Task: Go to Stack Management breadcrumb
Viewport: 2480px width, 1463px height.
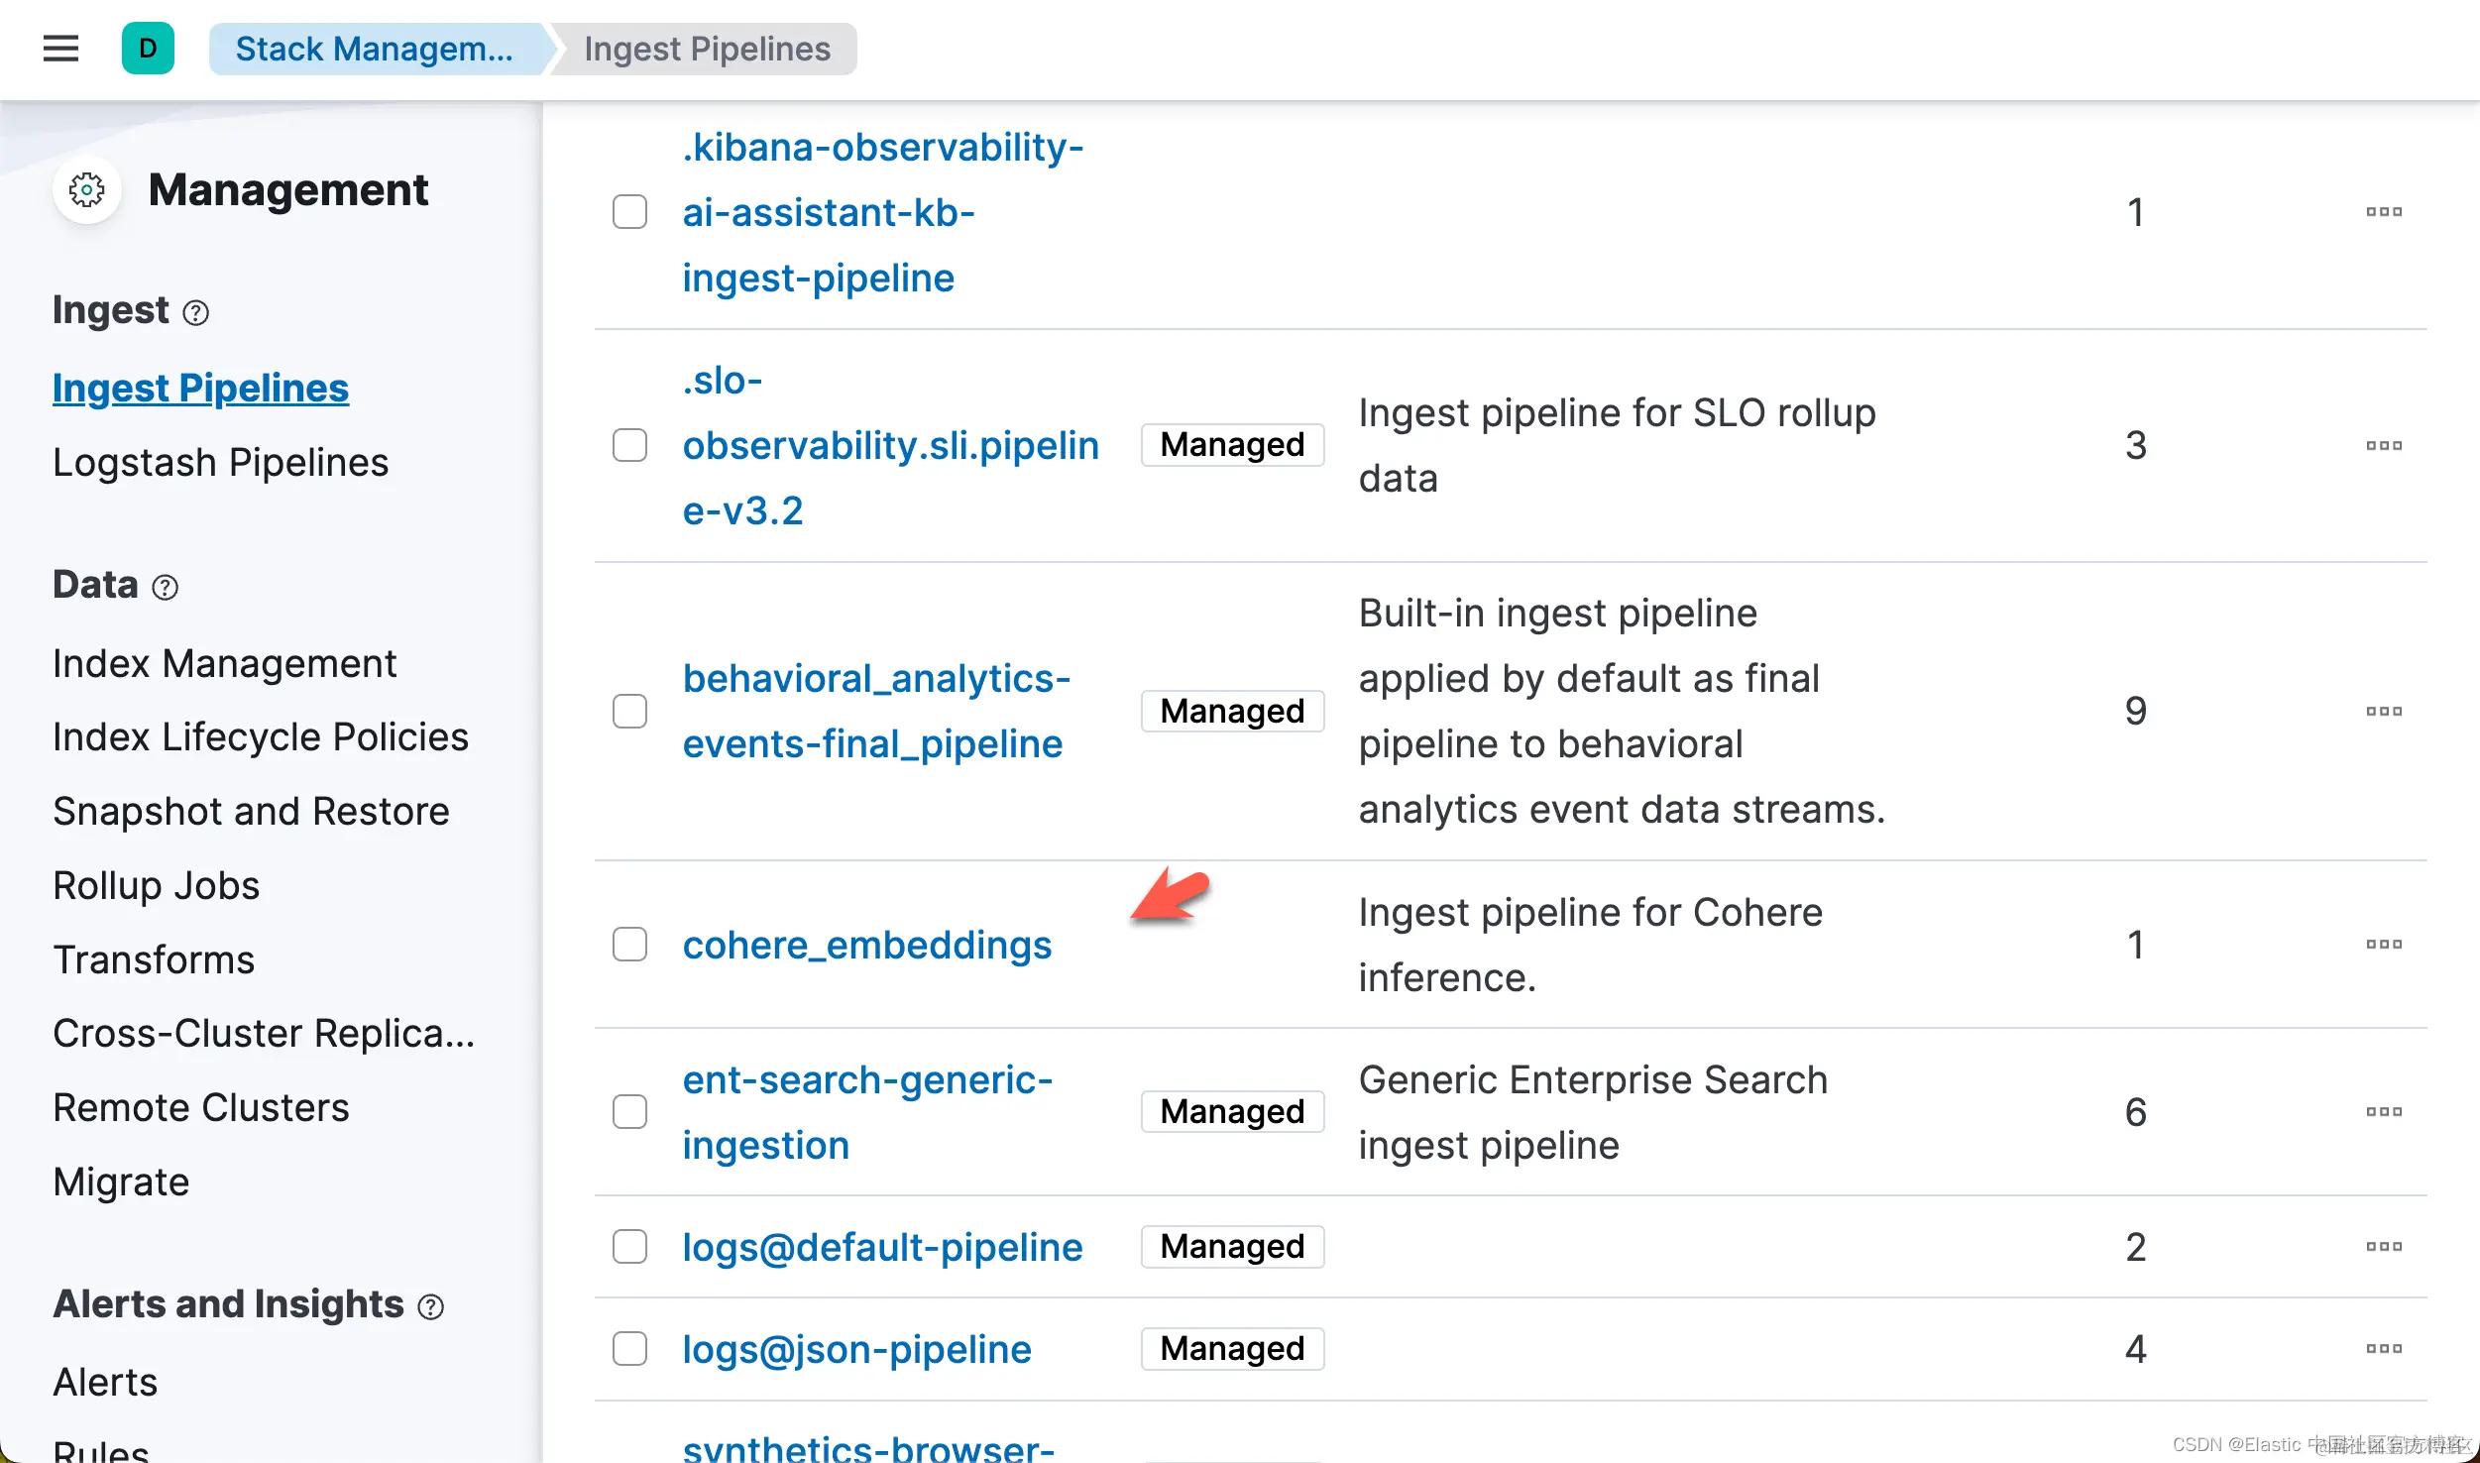Action: (374, 49)
